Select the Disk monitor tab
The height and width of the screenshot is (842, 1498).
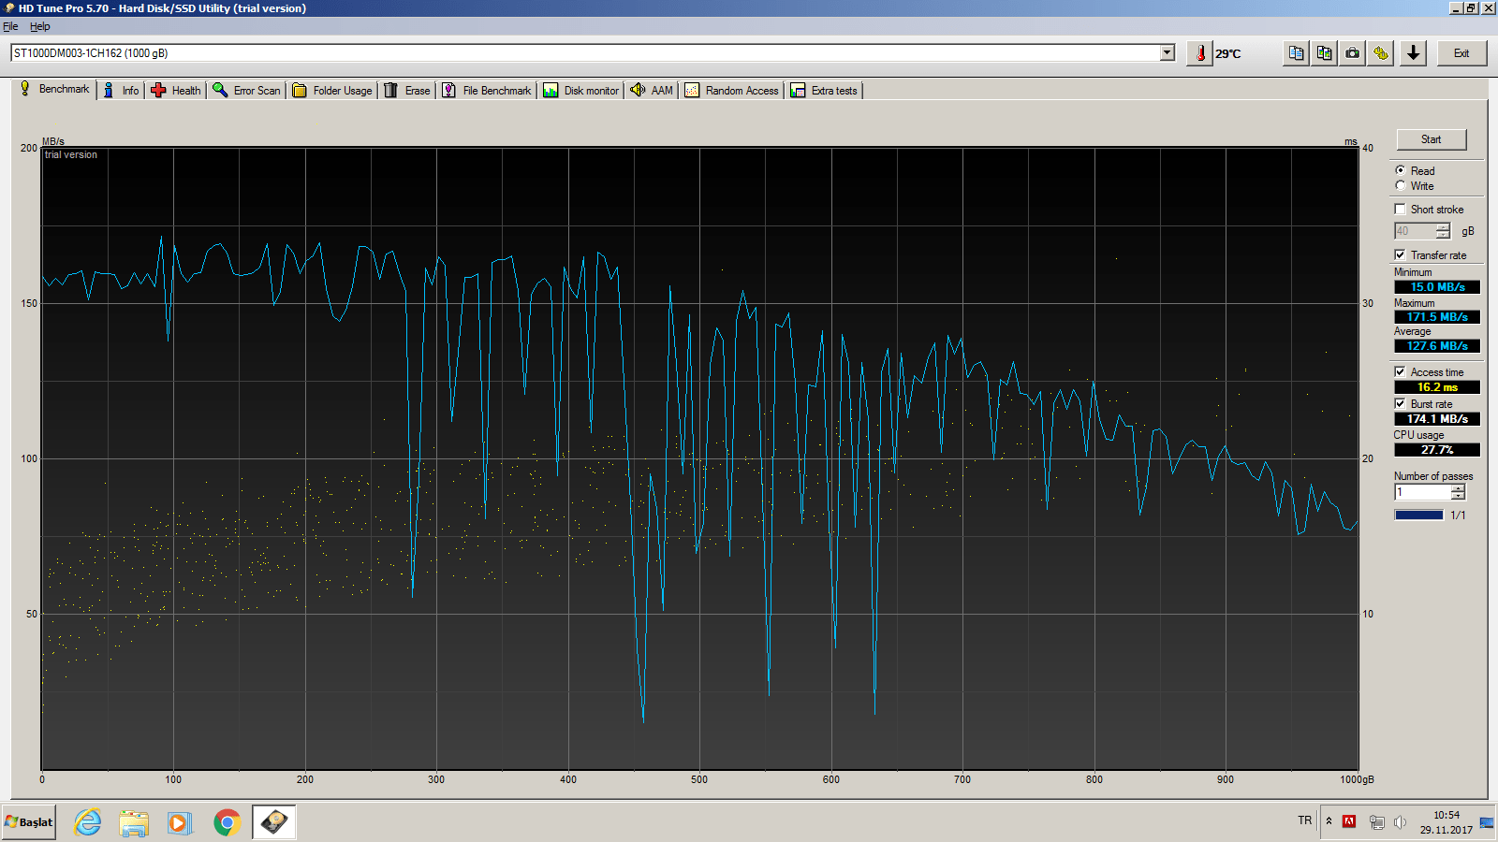point(581,91)
